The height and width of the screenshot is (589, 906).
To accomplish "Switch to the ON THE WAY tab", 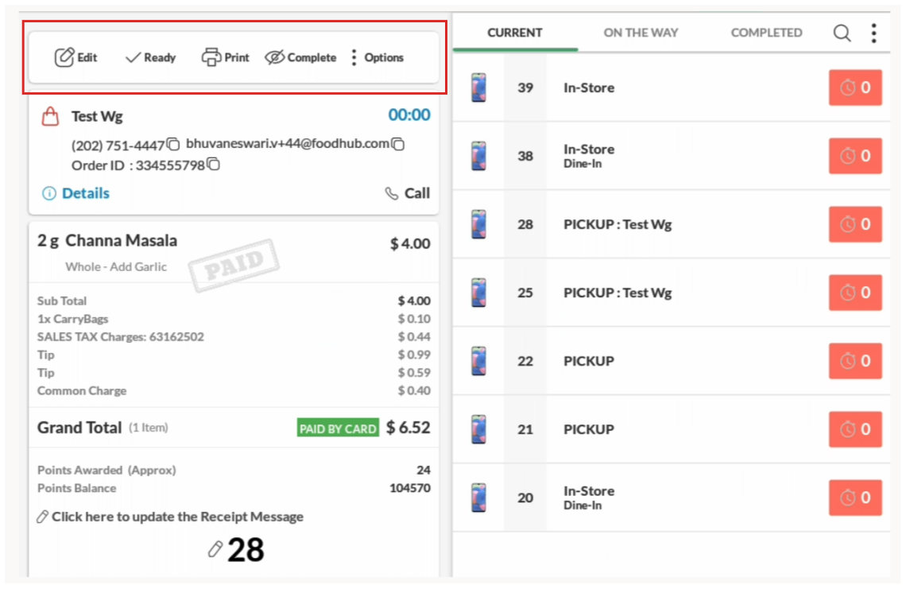I will [x=641, y=33].
